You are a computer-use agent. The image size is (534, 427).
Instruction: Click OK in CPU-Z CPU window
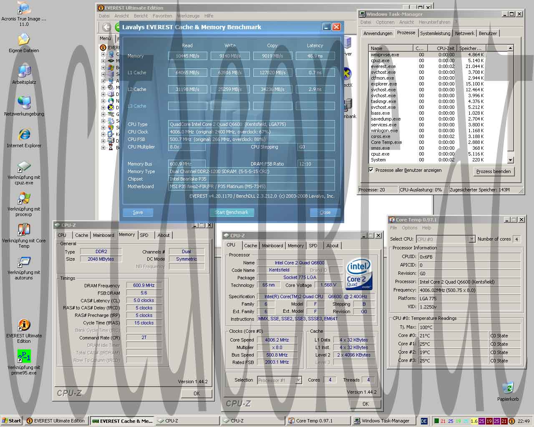pos(365,404)
